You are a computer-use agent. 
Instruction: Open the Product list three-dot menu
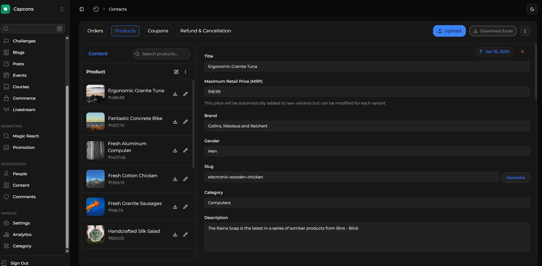[185, 72]
